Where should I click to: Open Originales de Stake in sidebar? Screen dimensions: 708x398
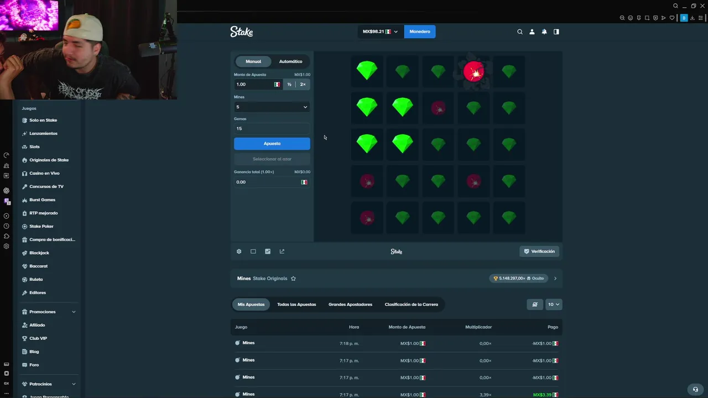click(x=49, y=160)
